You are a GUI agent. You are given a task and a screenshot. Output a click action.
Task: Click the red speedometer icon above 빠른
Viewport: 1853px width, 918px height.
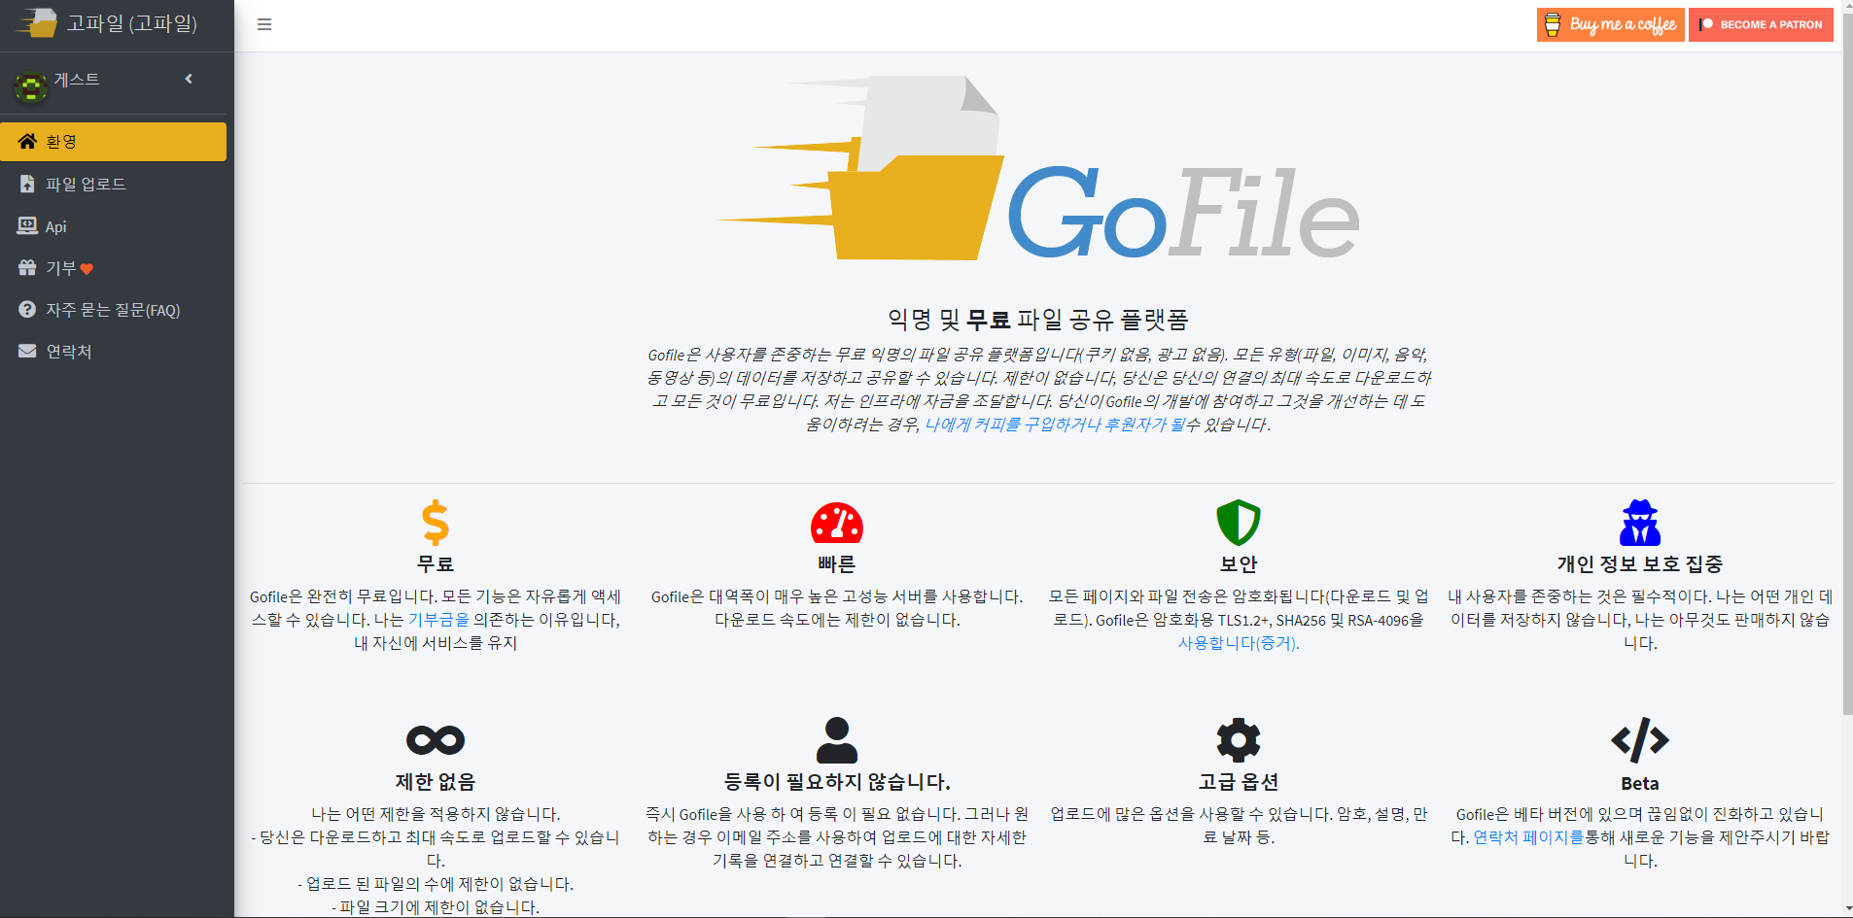pos(837,524)
